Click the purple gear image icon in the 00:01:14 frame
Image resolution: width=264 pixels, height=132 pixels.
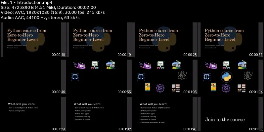(226, 88)
